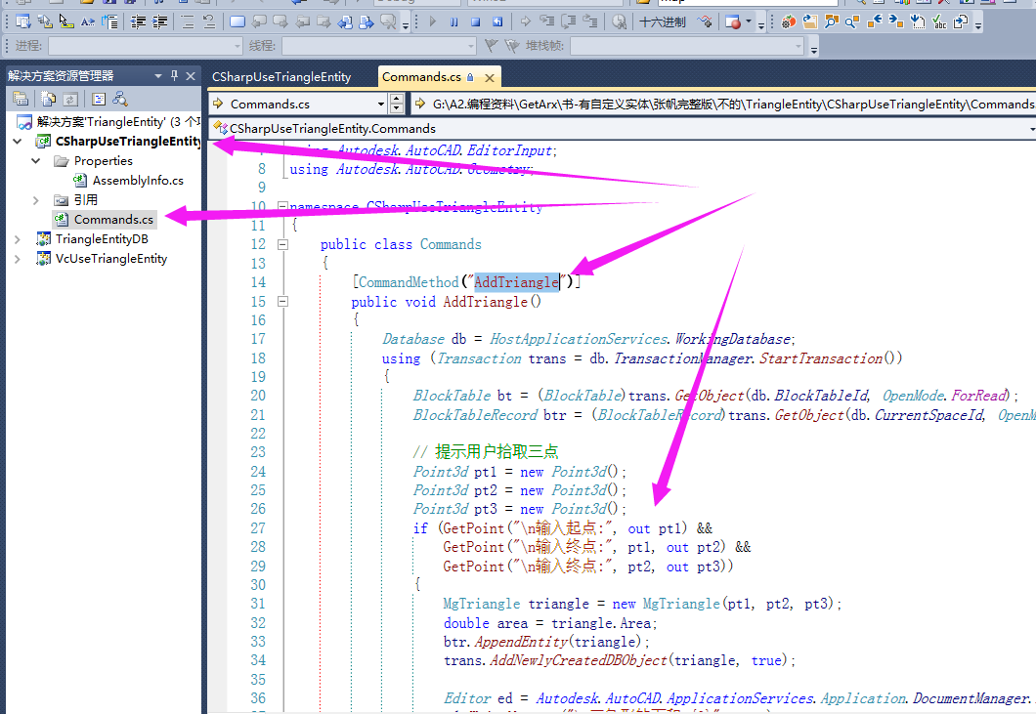The width and height of the screenshot is (1036, 714).
Task: Stop debugging with the square button
Action: 476,21
